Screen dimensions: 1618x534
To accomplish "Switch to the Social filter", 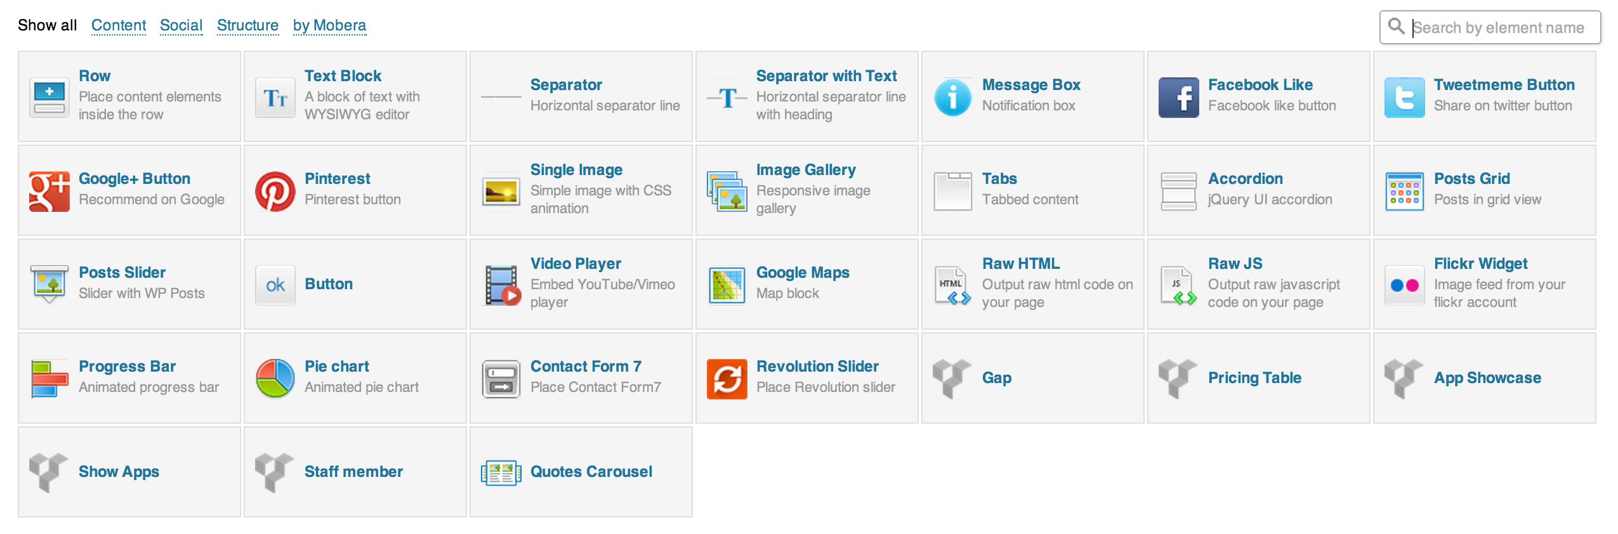I will (181, 25).
